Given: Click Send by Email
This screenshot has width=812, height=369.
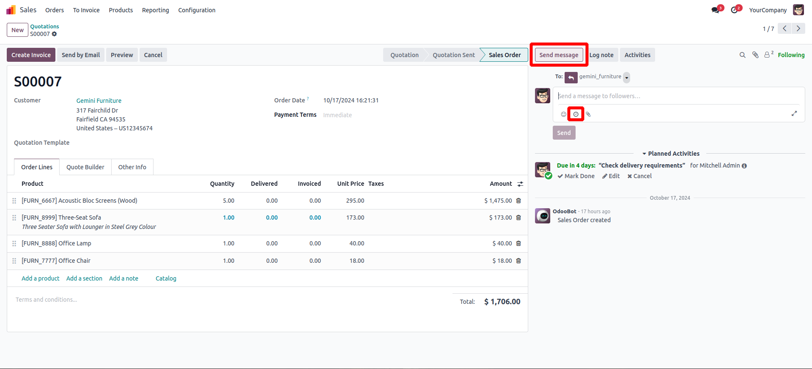Looking at the screenshot, I should click(81, 55).
